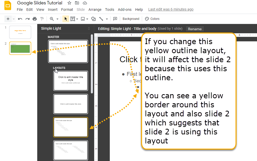
Task: Select the section header layout thumbnail
Action: pos(71,104)
